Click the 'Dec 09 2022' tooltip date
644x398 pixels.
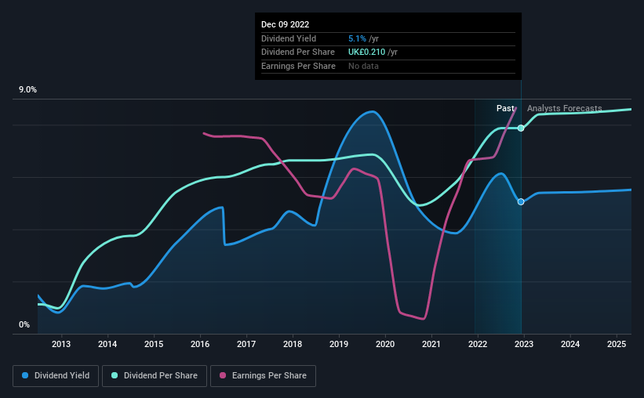285,24
